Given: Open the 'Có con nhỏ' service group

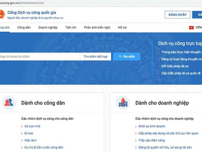Looking at the screenshot, I should click(32, 126).
